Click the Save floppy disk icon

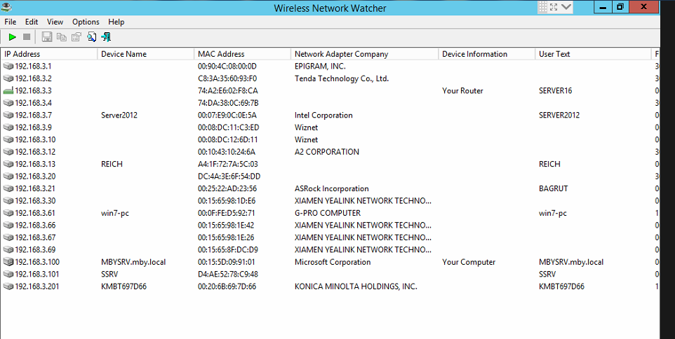tap(47, 36)
